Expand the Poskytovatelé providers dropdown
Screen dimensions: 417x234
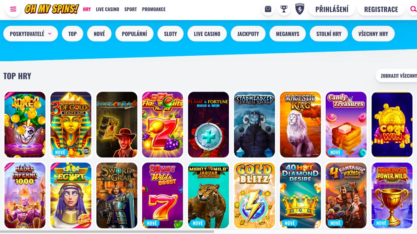[30, 34]
